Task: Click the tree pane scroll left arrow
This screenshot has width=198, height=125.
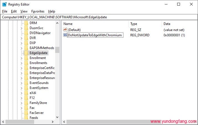Action: point(3,122)
